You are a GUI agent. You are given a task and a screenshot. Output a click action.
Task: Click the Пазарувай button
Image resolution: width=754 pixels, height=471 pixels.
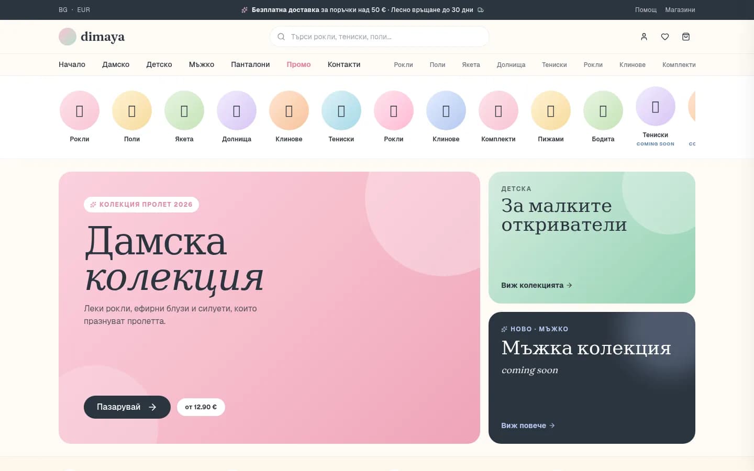(127, 407)
